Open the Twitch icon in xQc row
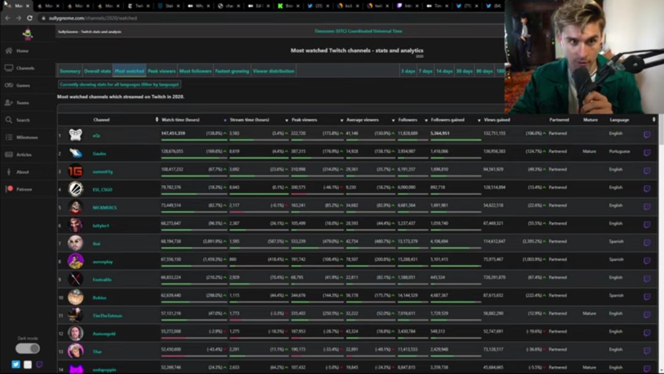Image resolution: width=664 pixels, height=374 pixels. (647, 135)
